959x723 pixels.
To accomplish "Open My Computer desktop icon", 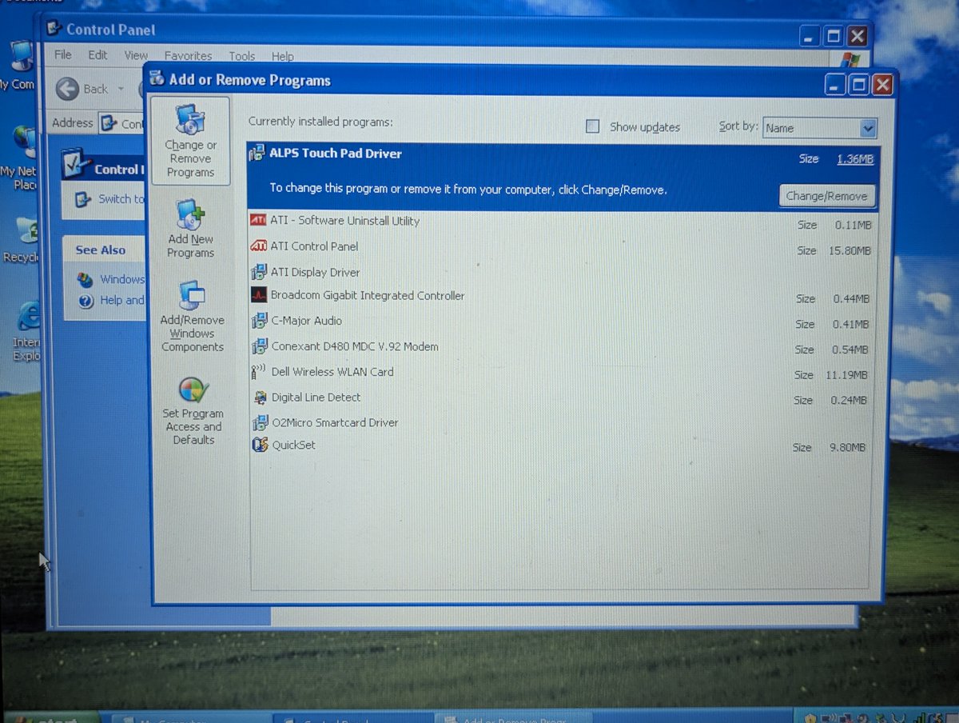I will [22, 58].
